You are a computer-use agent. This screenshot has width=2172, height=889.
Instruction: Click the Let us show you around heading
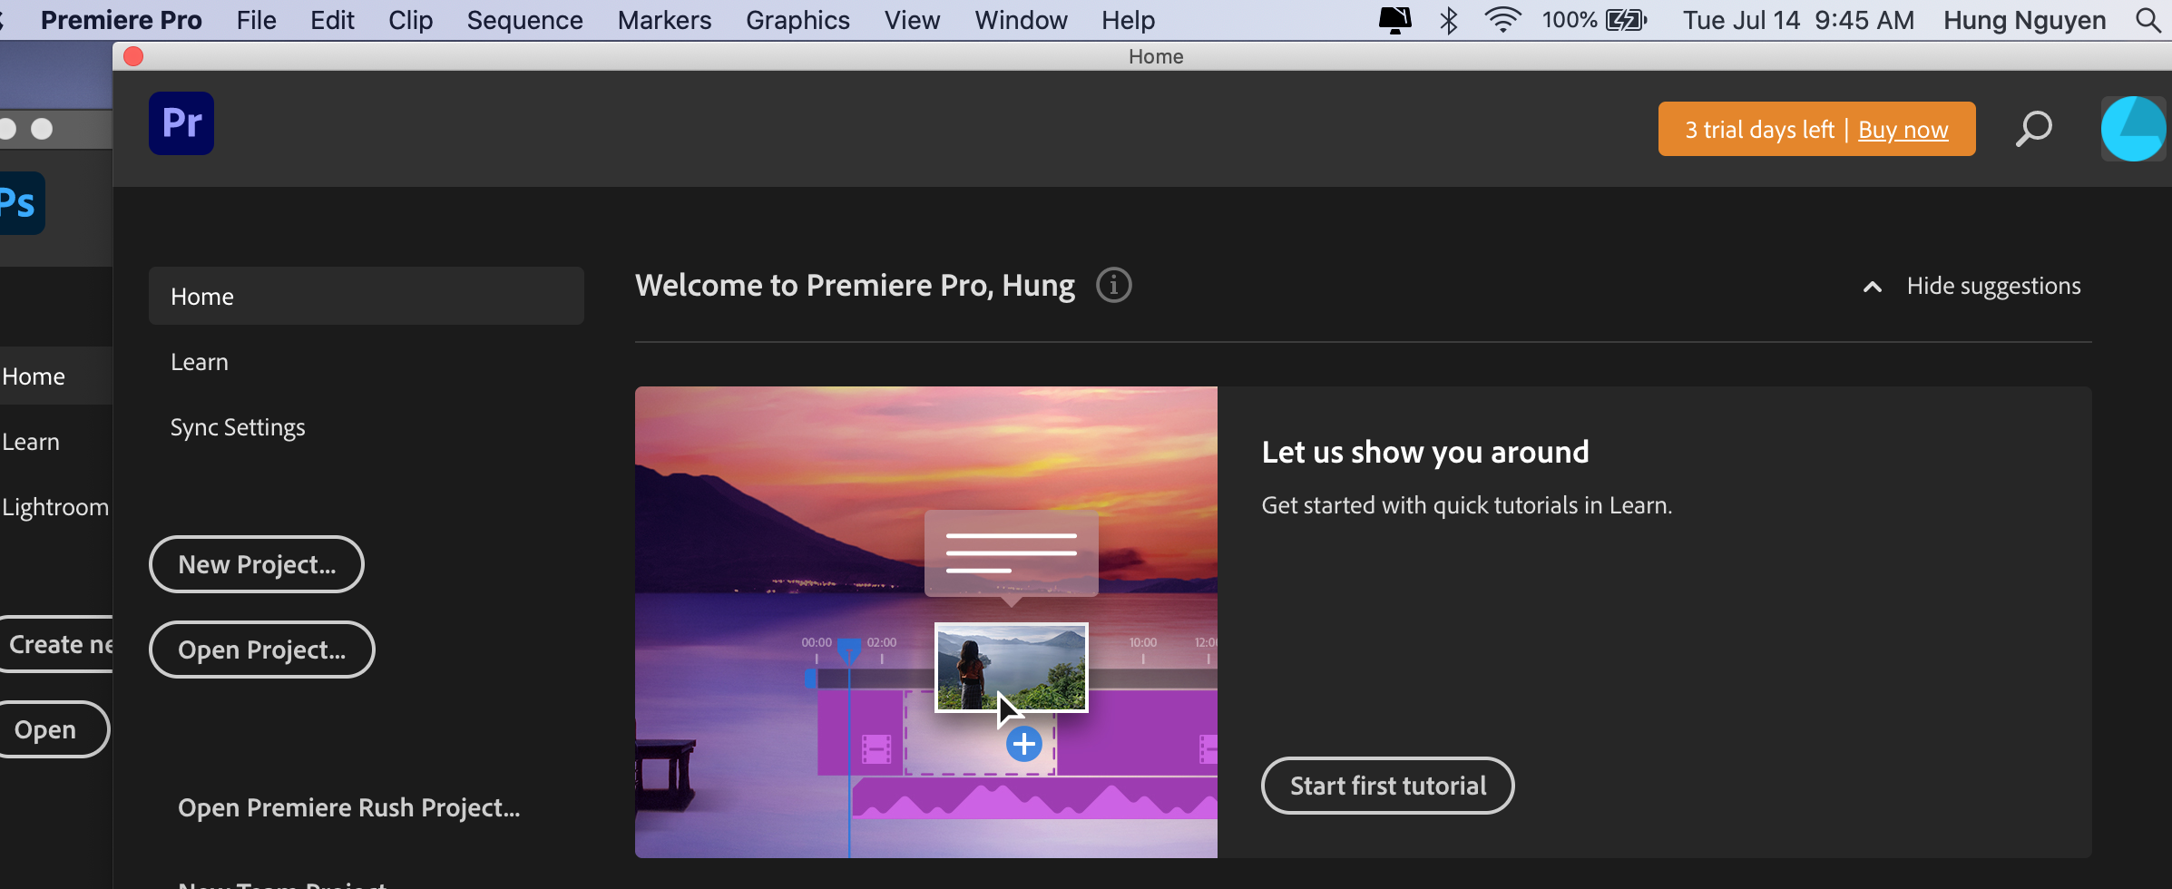1425,452
